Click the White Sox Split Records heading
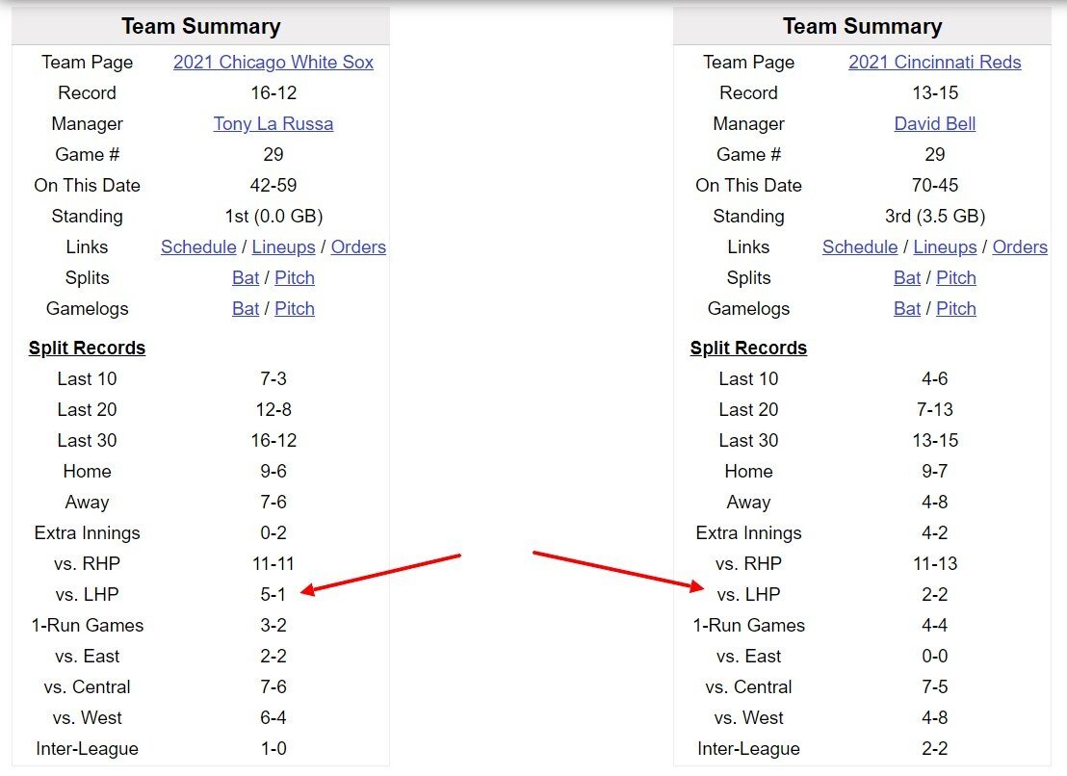The width and height of the screenshot is (1067, 776). pos(87,349)
